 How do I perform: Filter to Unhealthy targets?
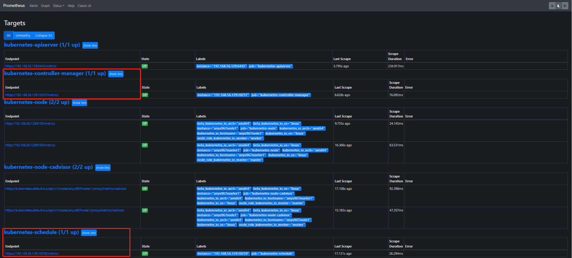coord(23,35)
